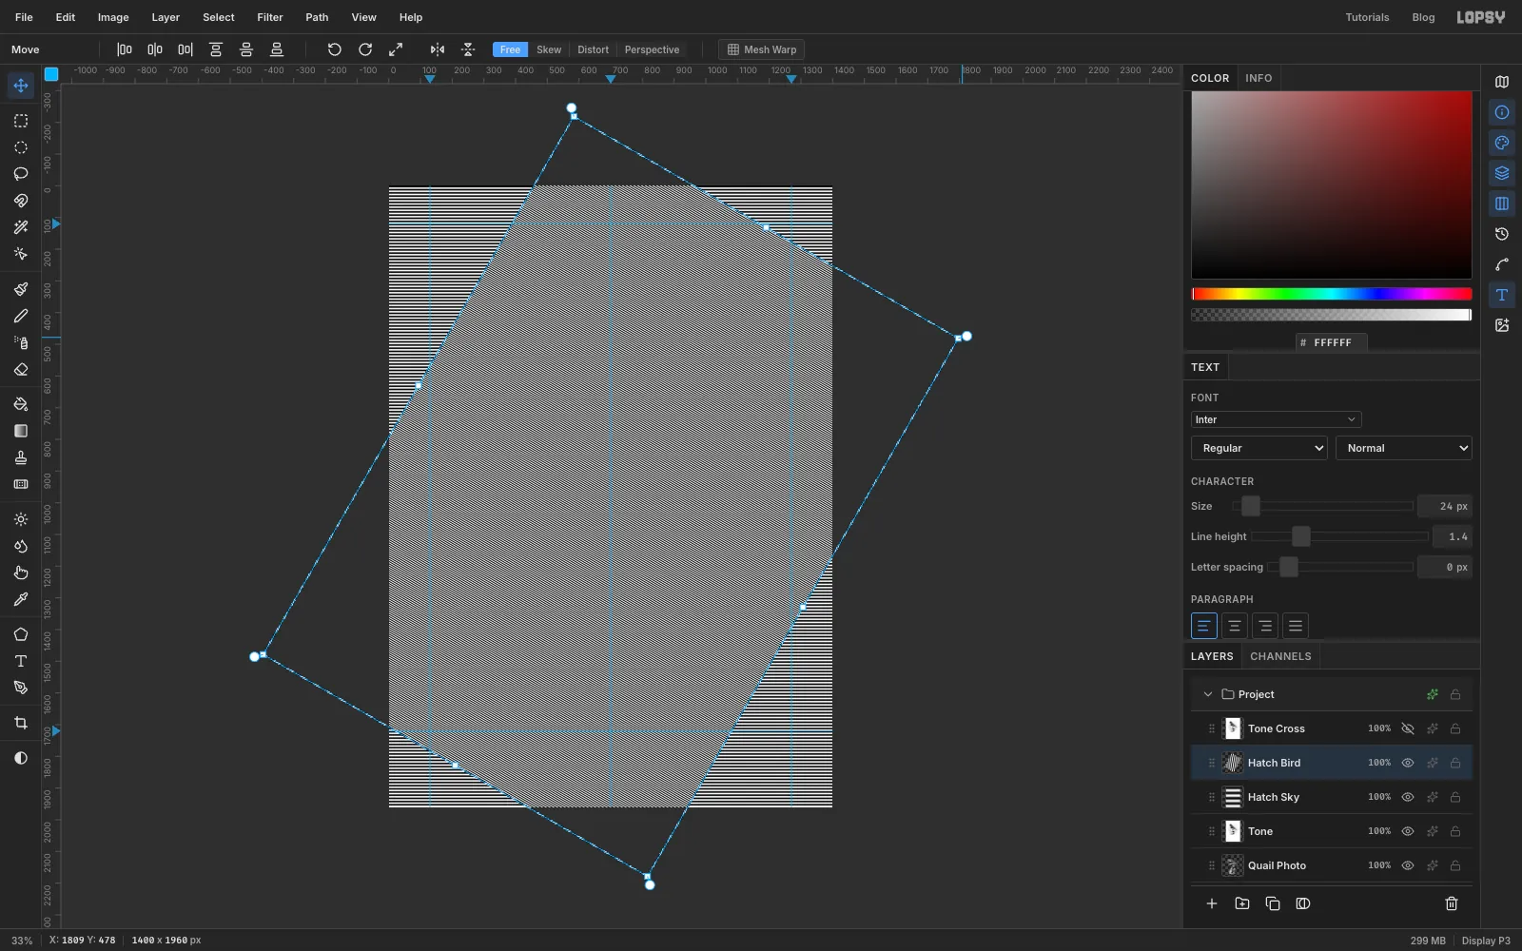
Task: Open the Regular font weight dropdown
Action: pyautogui.click(x=1259, y=448)
